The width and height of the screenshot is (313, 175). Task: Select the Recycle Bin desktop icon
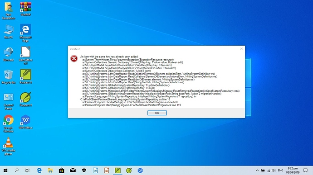coord(8,77)
